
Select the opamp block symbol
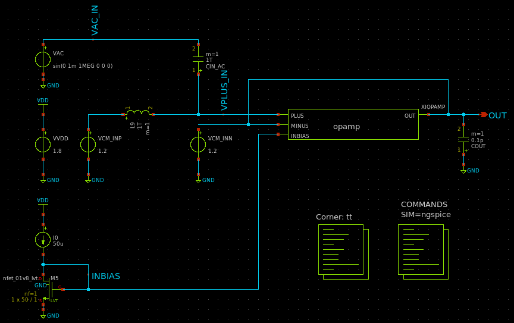point(353,124)
